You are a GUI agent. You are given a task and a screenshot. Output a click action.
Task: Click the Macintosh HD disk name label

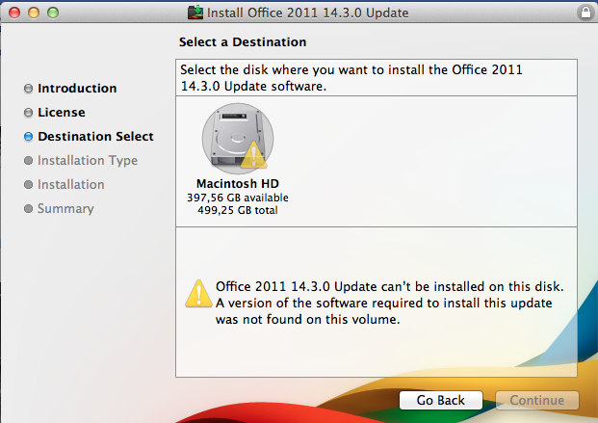(237, 183)
